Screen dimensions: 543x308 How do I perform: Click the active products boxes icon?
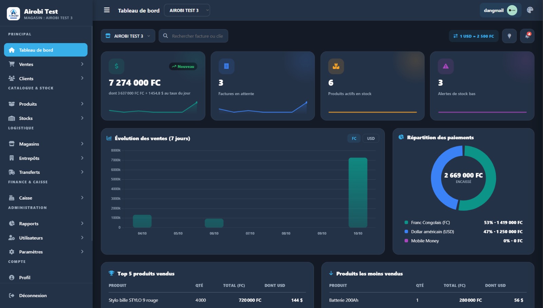336,66
